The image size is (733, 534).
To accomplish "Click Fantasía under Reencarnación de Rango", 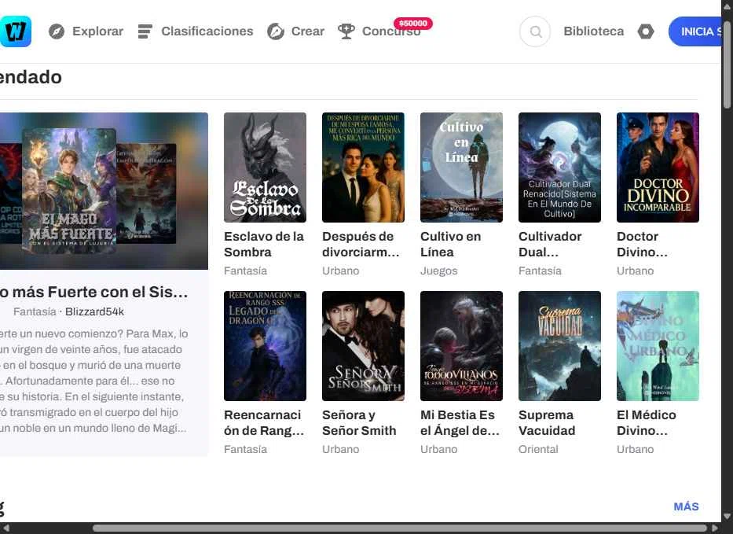I will pos(245,449).
